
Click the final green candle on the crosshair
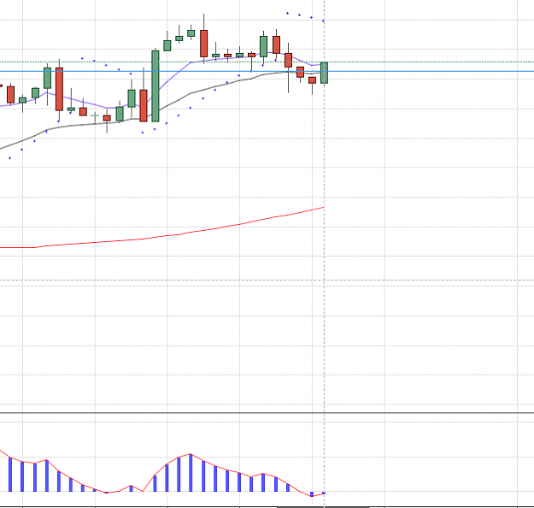click(x=324, y=73)
